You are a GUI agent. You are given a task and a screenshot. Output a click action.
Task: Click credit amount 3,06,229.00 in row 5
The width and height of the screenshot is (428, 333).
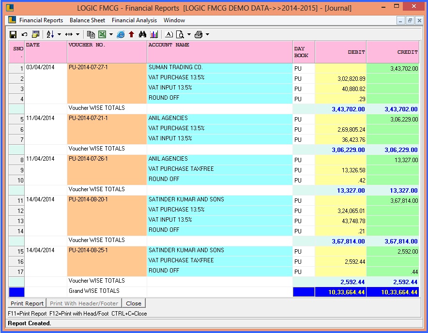pos(393,119)
